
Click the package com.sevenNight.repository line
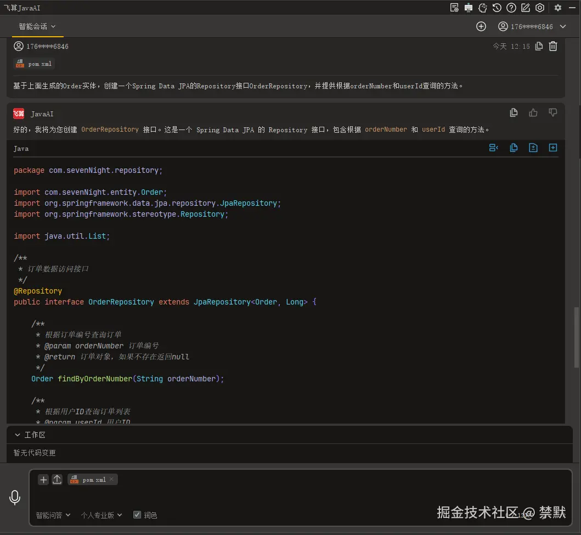88,171
